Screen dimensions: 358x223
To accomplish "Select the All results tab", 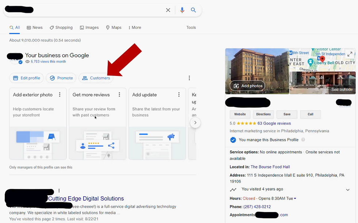I will [15, 28].
